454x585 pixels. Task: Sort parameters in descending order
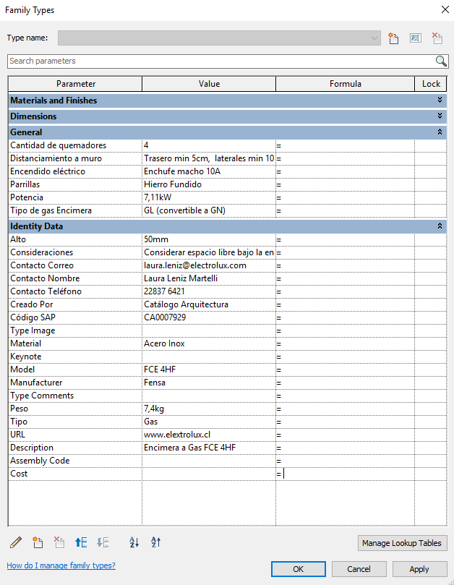tap(155, 542)
